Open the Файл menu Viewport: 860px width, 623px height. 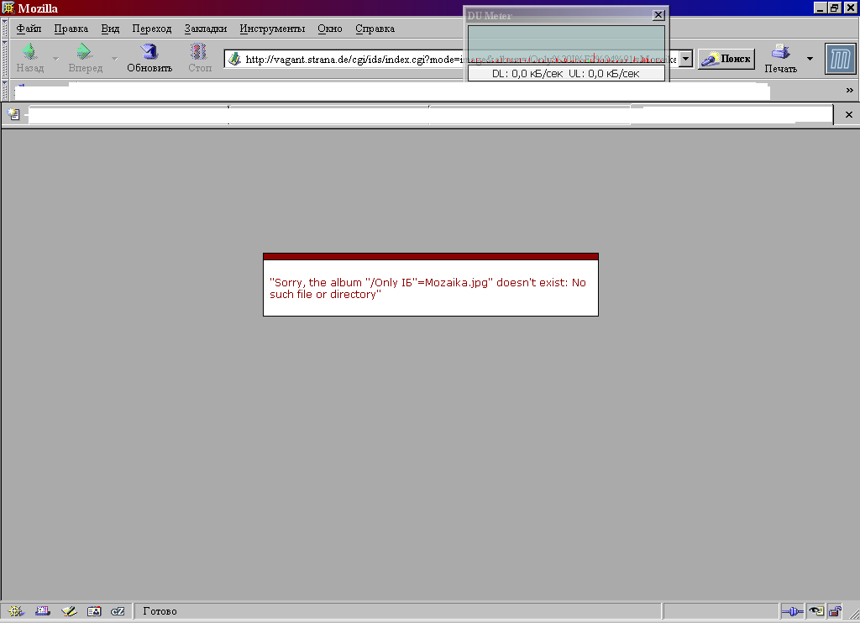point(29,29)
